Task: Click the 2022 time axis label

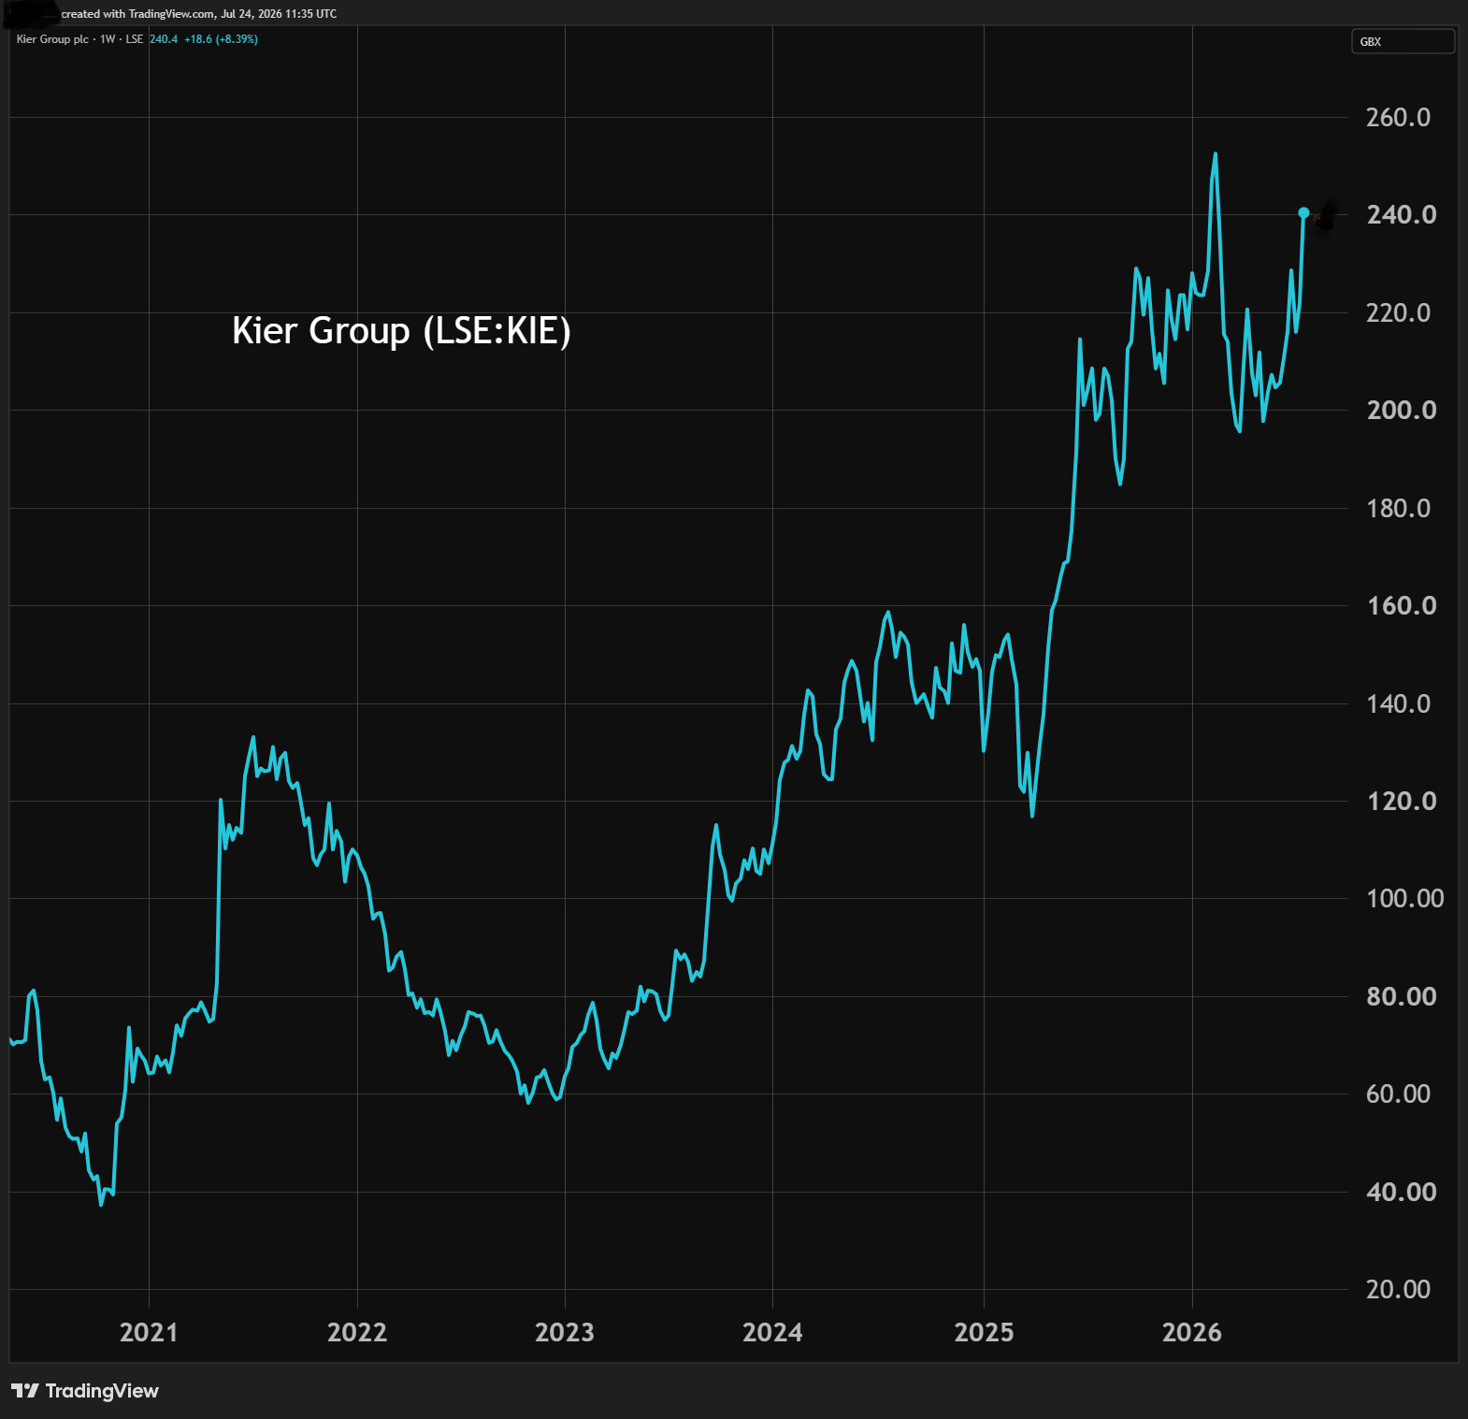Action: click(x=357, y=1332)
